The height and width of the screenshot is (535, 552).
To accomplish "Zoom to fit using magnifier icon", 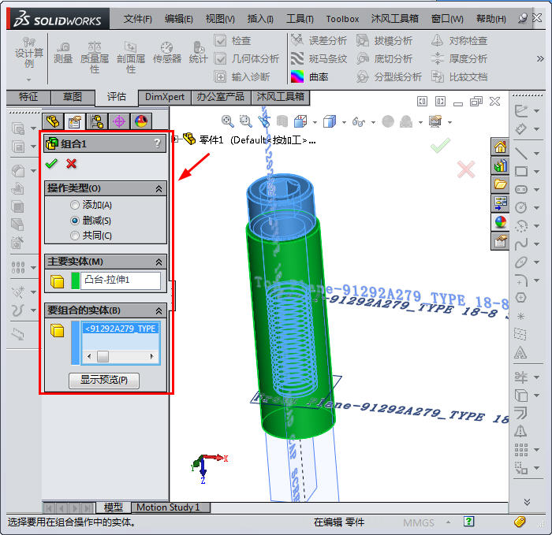I will [228, 121].
